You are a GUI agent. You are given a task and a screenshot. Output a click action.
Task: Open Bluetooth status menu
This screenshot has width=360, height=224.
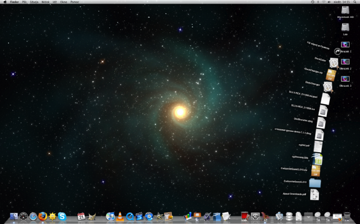point(318,2)
